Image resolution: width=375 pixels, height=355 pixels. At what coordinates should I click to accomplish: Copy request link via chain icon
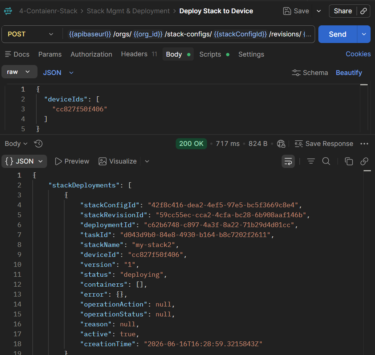(364, 11)
